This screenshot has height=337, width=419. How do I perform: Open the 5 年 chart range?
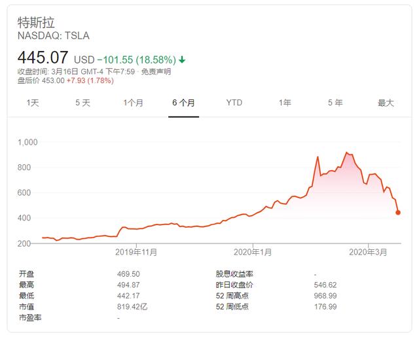coord(335,103)
